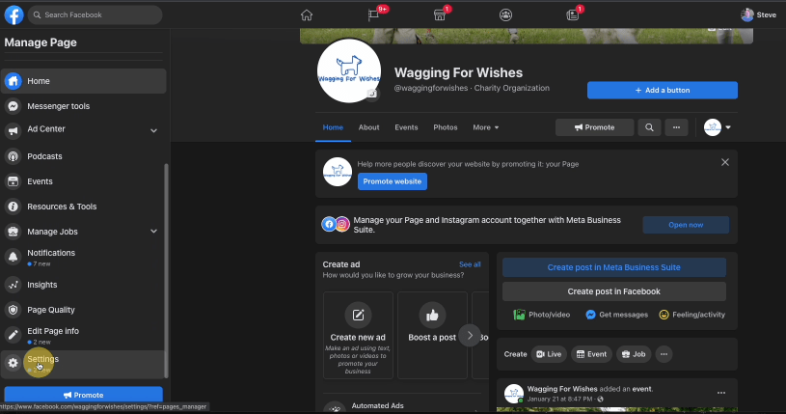Click the Event create button
This screenshot has width=786, height=414.
[591, 354]
